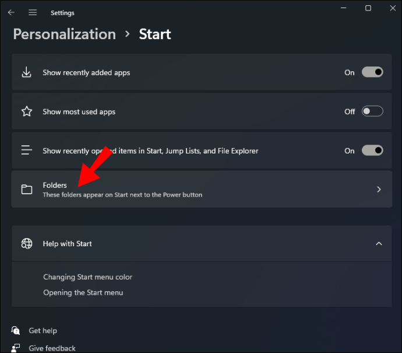Click the Give feedback link
402x353 pixels.
(52, 348)
